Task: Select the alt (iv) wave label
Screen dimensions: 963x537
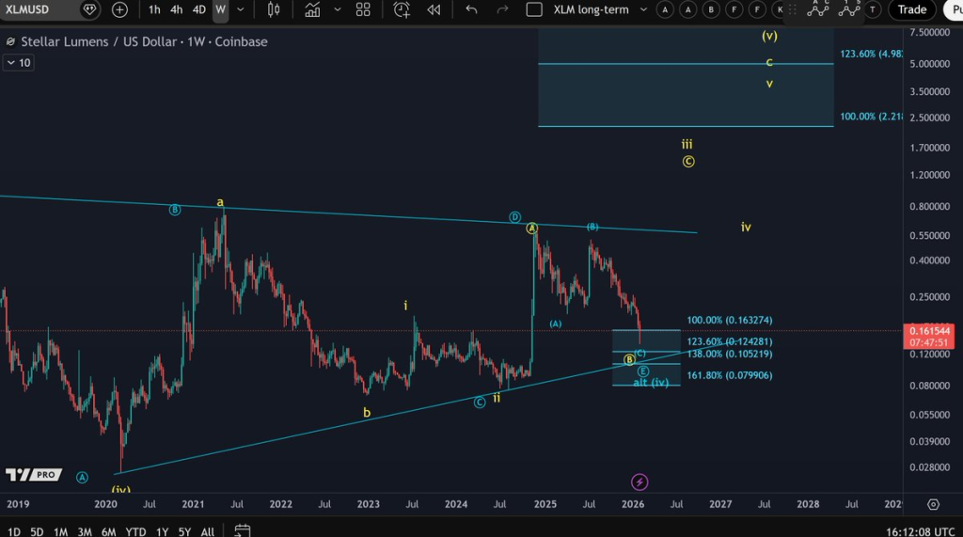Action: click(x=651, y=382)
